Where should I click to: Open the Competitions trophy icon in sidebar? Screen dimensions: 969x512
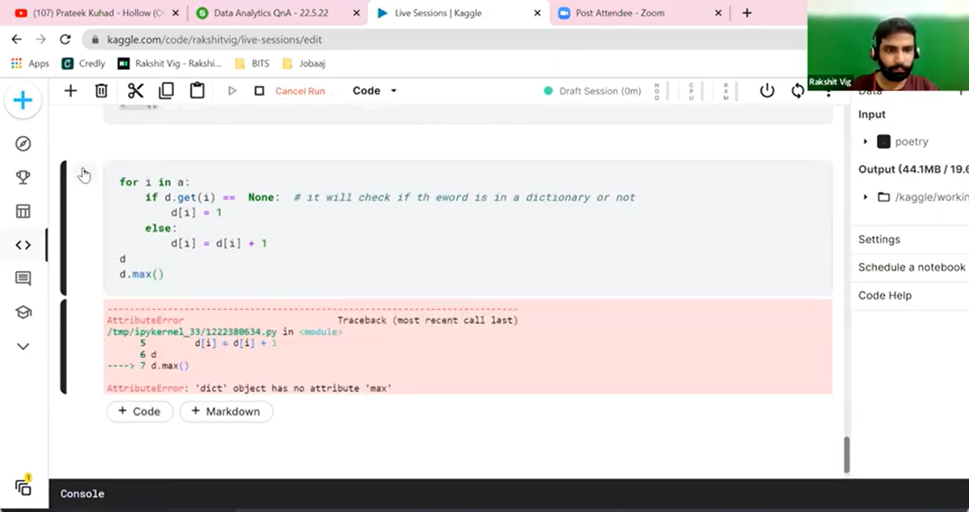pos(23,177)
